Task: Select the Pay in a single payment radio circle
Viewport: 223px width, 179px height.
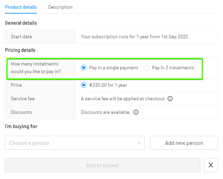Action: coord(84,68)
